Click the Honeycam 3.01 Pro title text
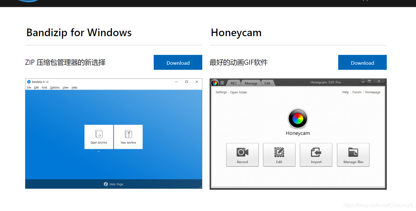The height and width of the screenshot is (211, 416). click(x=325, y=82)
